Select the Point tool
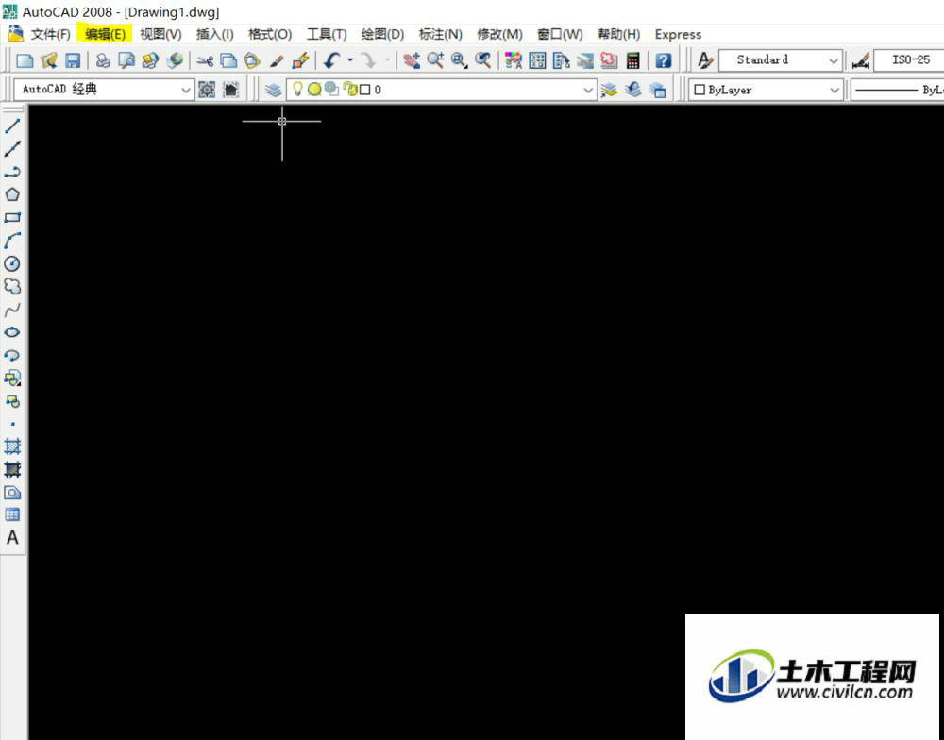This screenshot has width=944, height=740. (x=12, y=424)
